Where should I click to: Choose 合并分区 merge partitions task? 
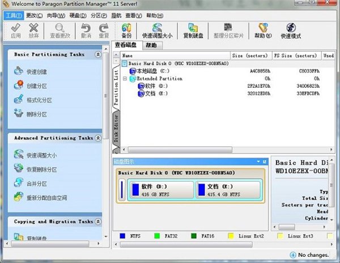point(36,184)
